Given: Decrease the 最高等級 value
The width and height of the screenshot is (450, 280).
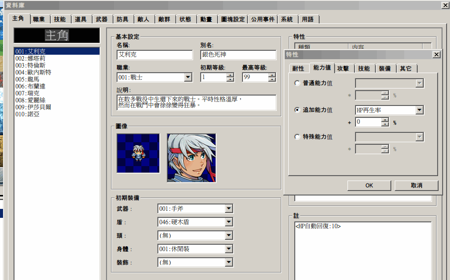Looking at the screenshot, I should coord(272,80).
